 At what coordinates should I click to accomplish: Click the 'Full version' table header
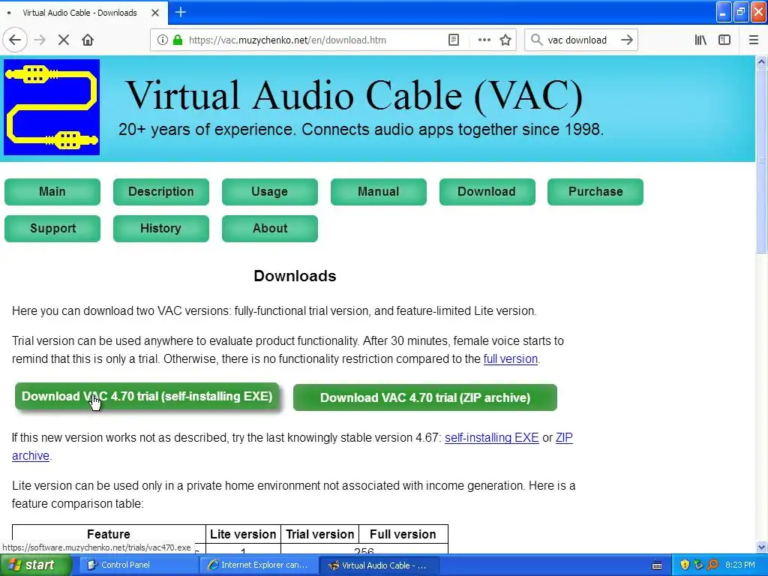(403, 534)
